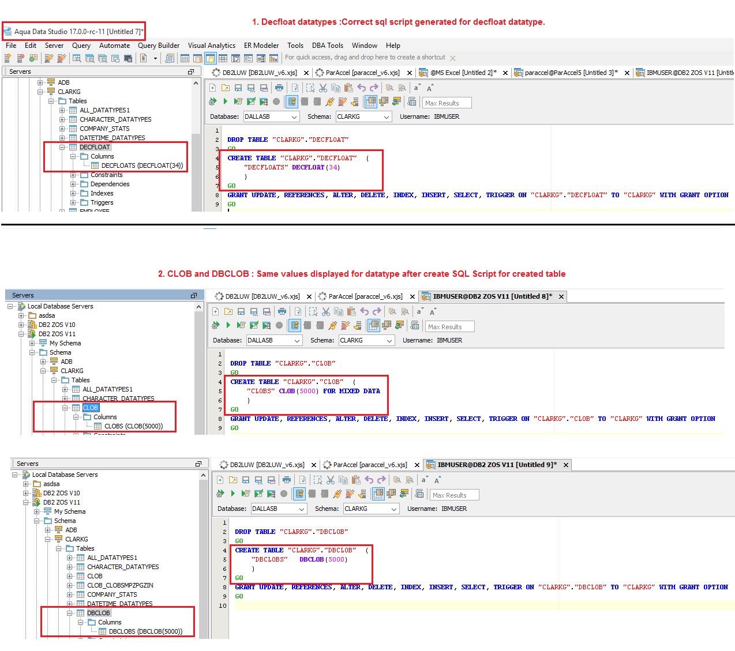
Task: Toggle highlighted layout button in main toolbar
Action: (x=210, y=58)
